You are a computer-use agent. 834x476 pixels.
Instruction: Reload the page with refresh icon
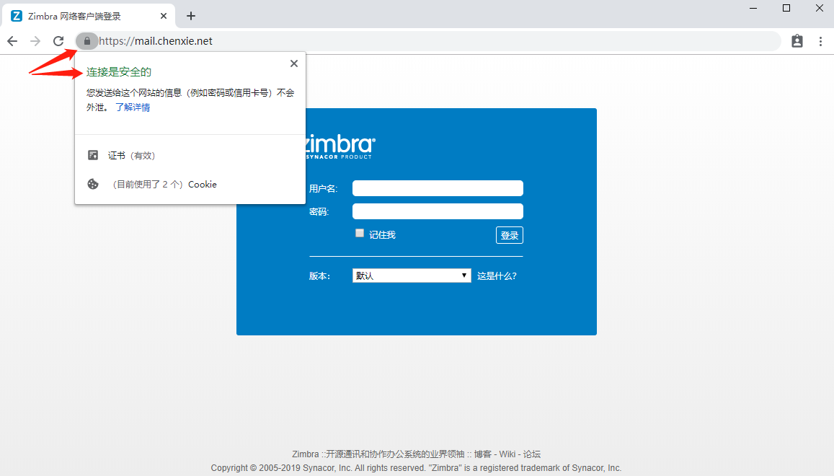point(58,41)
